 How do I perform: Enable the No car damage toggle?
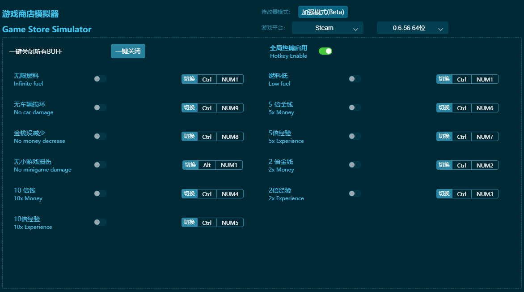click(x=100, y=107)
